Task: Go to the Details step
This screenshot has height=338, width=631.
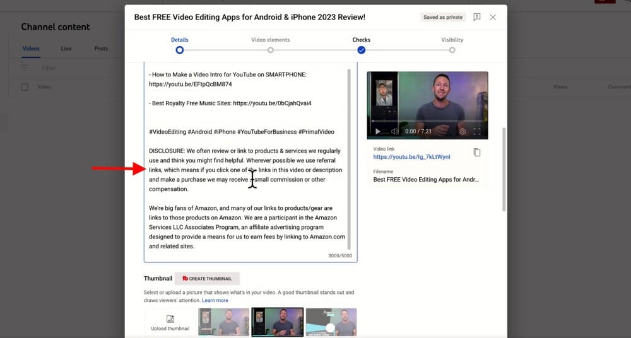Action: (x=180, y=50)
